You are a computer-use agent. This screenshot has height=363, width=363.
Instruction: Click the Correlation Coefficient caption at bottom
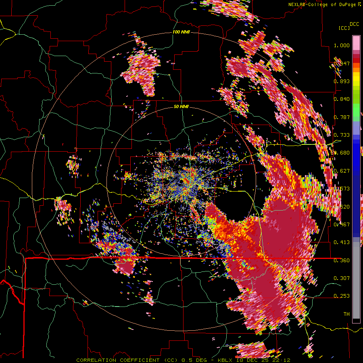click(183, 360)
